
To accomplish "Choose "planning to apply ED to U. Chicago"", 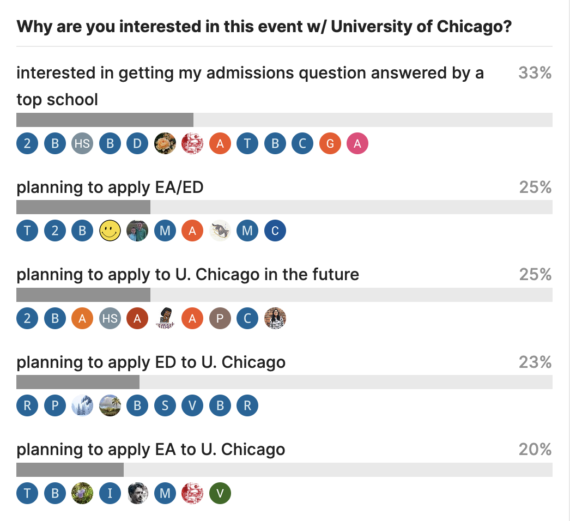I will pyautogui.click(x=151, y=362).
